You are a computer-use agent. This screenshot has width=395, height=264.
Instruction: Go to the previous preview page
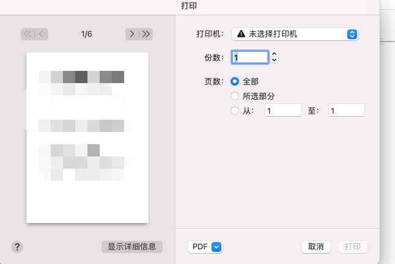(42, 34)
